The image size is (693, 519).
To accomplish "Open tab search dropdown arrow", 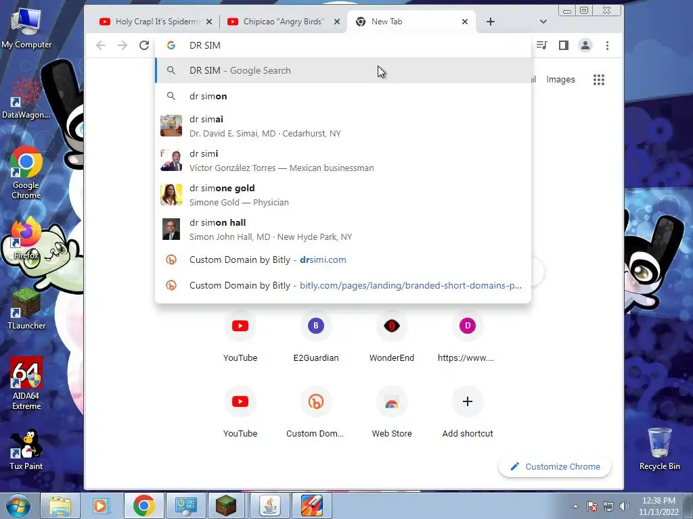I will pos(543,21).
